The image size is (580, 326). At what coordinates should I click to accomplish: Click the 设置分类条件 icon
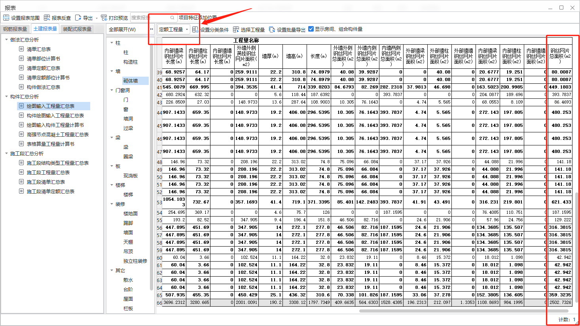[195, 30]
